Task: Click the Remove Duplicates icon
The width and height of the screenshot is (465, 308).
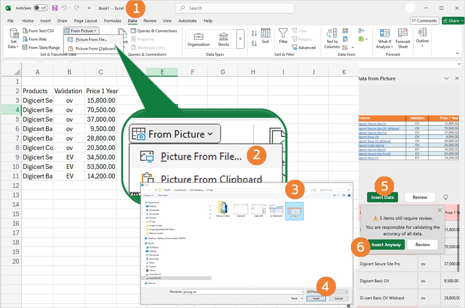Action: (x=345, y=39)
